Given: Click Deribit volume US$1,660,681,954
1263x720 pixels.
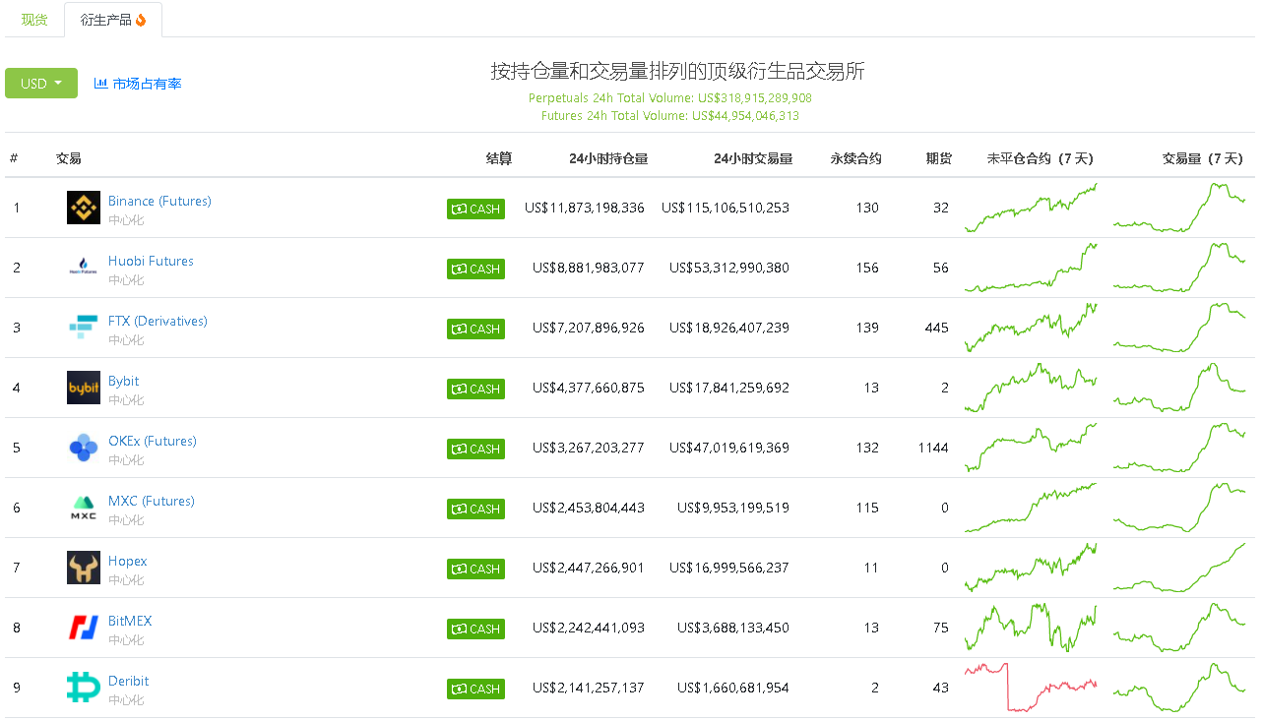Looking at the screenshot, I should pyautogui.click(x=733, y=688).
